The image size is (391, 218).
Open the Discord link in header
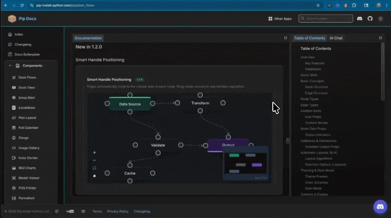pos(360,19)
